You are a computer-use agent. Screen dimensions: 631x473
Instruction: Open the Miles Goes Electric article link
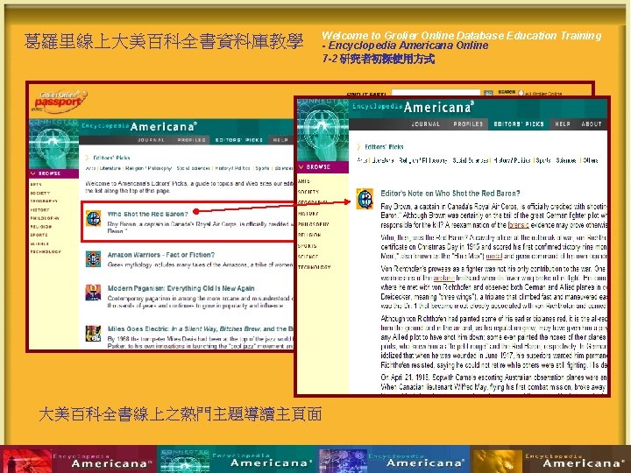tap(201, 329)
